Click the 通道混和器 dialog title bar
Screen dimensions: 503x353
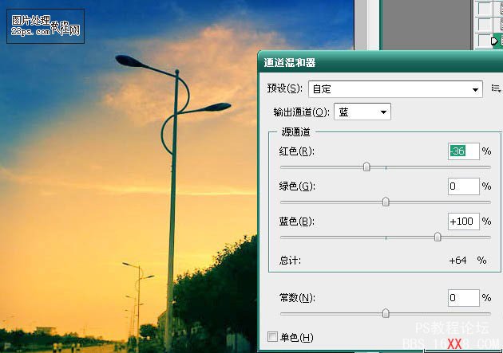tap(380, 62)
